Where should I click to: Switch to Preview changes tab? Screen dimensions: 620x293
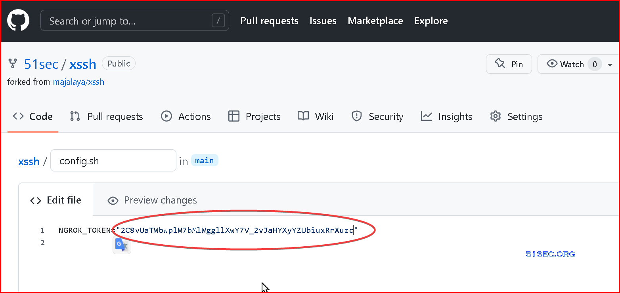pyautogui.click(x=152, y=200)
